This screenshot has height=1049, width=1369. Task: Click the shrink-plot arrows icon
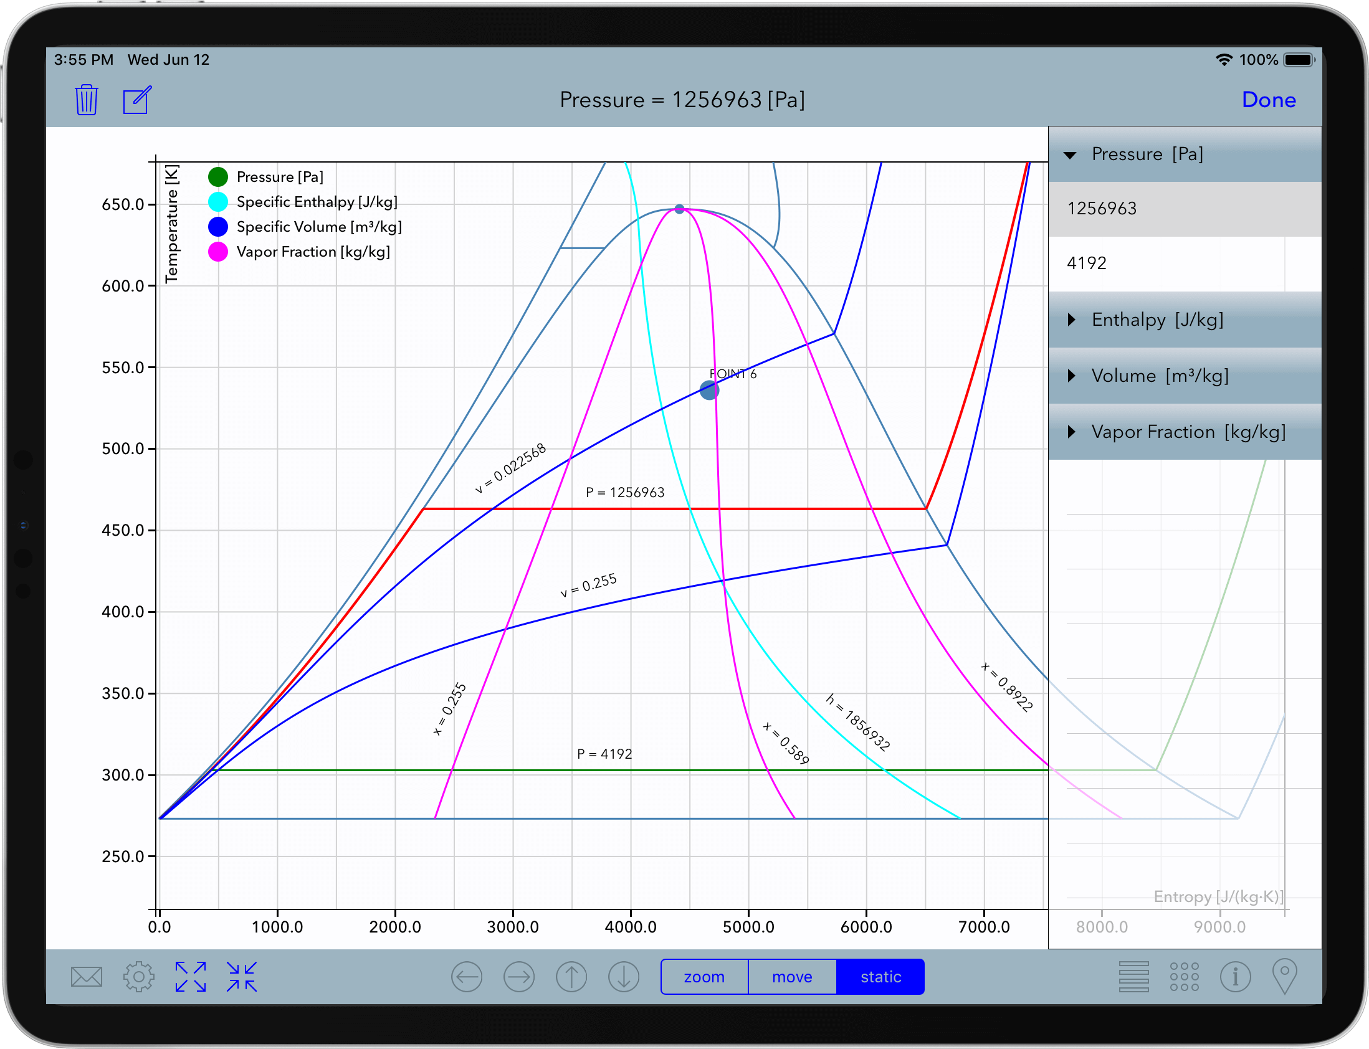click(242, 976)
